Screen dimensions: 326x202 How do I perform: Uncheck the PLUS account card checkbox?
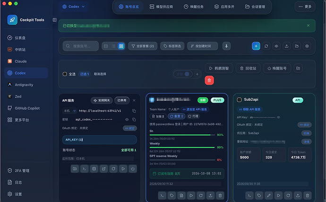(152, 100)
